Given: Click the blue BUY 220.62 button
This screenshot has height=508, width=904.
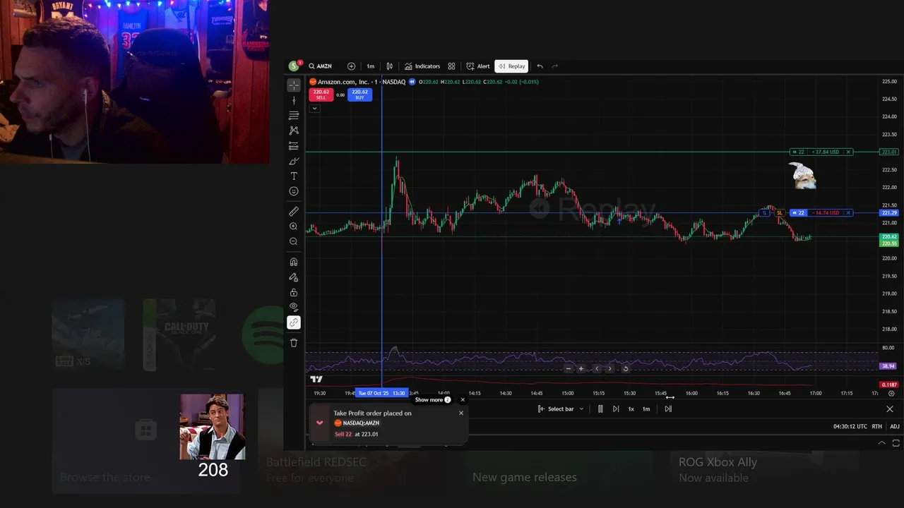Looking at the screenshot, I should pos(359,95).
